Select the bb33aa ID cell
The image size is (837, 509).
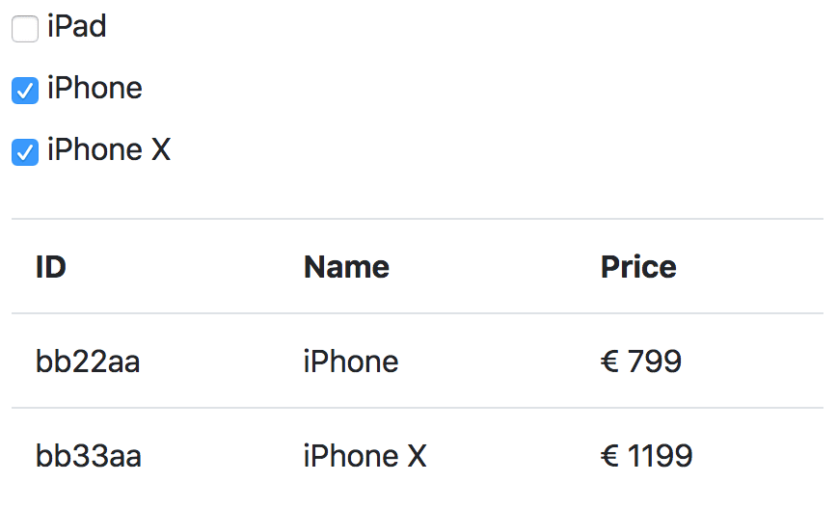[x=89, y=456]
